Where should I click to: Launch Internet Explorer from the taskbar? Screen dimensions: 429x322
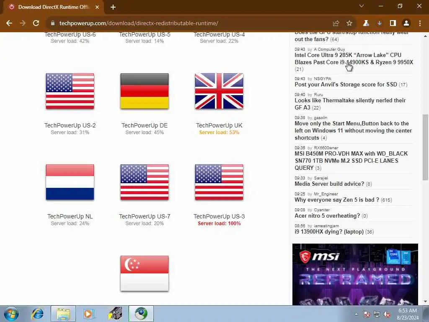(37, 314)
